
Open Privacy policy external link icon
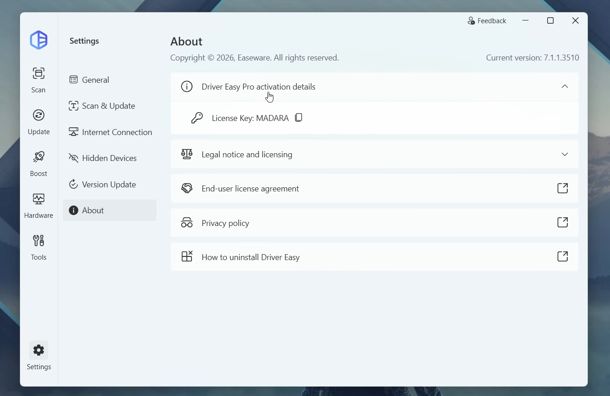pos(563,222)
